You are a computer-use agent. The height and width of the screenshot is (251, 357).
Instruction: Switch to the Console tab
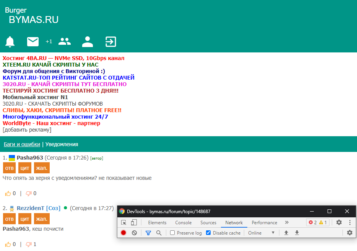tap(183, 222)
